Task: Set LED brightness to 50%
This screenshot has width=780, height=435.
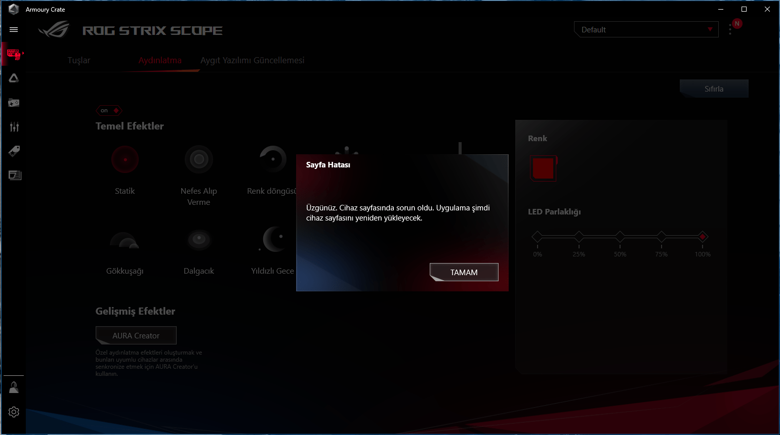Action: coord(620,237)
